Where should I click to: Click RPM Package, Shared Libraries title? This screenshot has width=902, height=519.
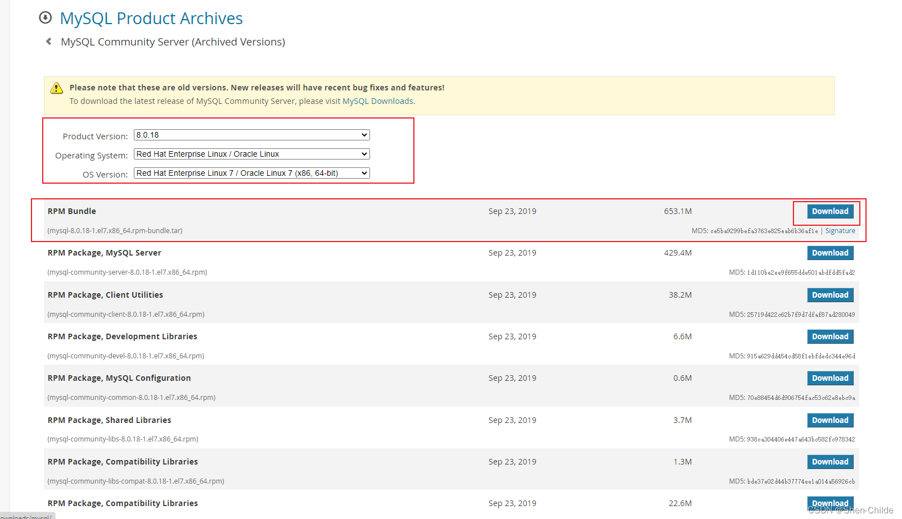[x=110, y=420]
